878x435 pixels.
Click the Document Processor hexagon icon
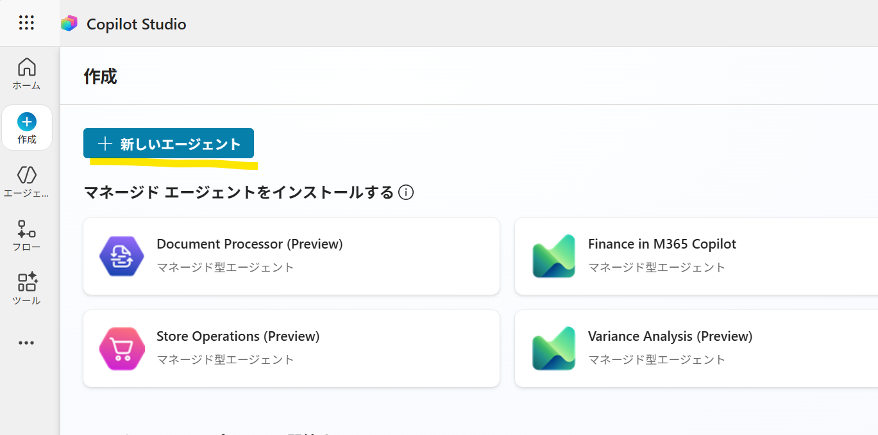(122, 256)
